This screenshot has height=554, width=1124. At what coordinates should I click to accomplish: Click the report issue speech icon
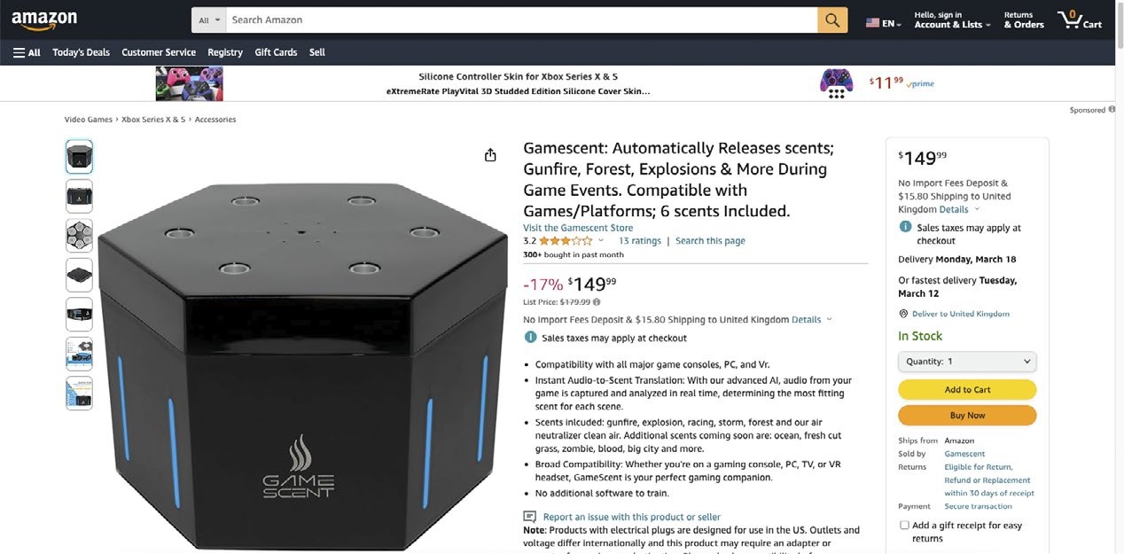(x=529, y=516)
